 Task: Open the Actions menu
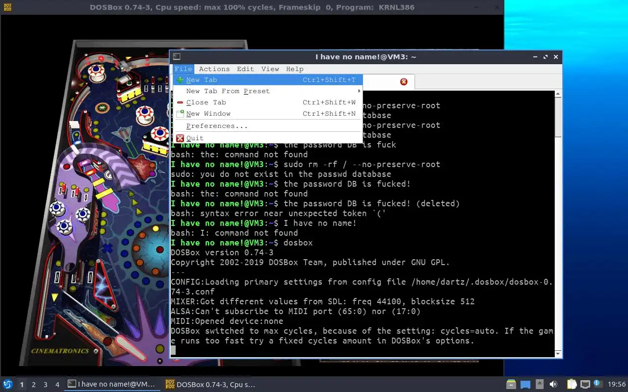214,69
